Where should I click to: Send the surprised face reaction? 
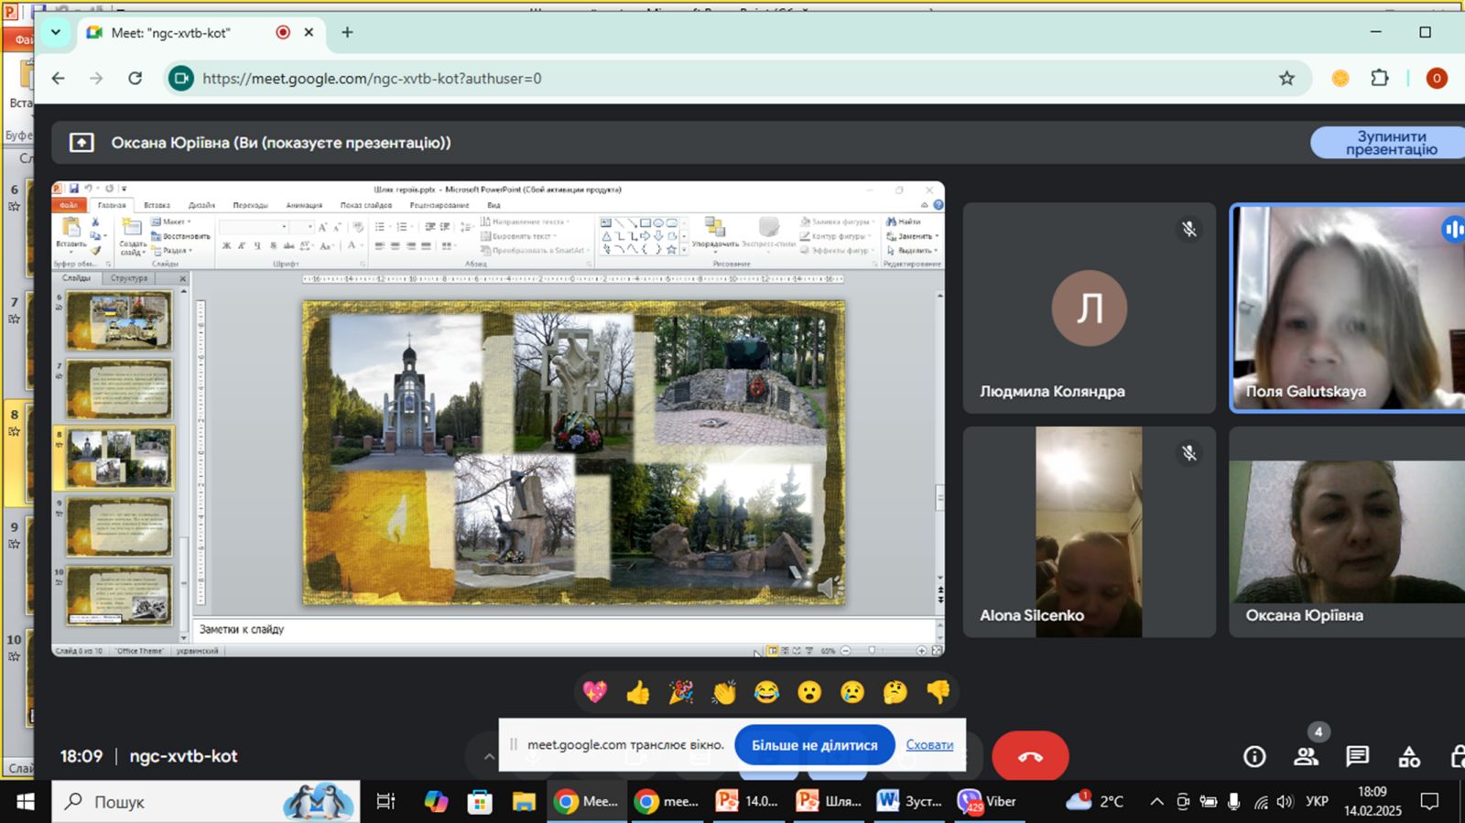[809, 692]
